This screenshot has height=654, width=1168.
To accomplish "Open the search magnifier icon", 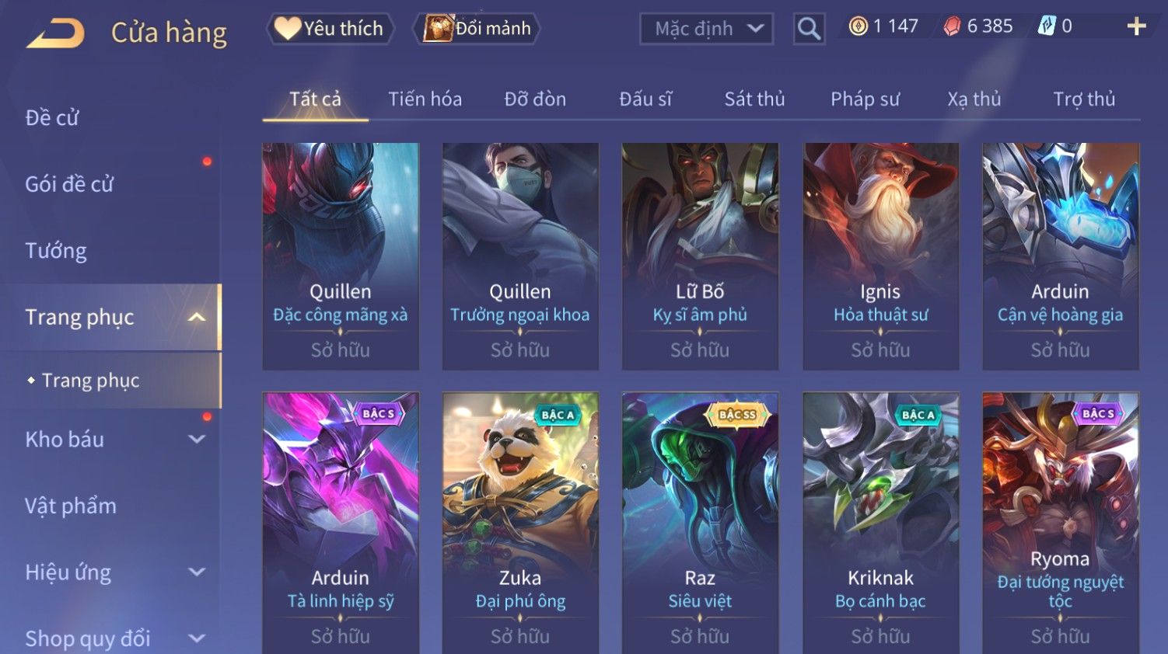I will click(809, 29).
